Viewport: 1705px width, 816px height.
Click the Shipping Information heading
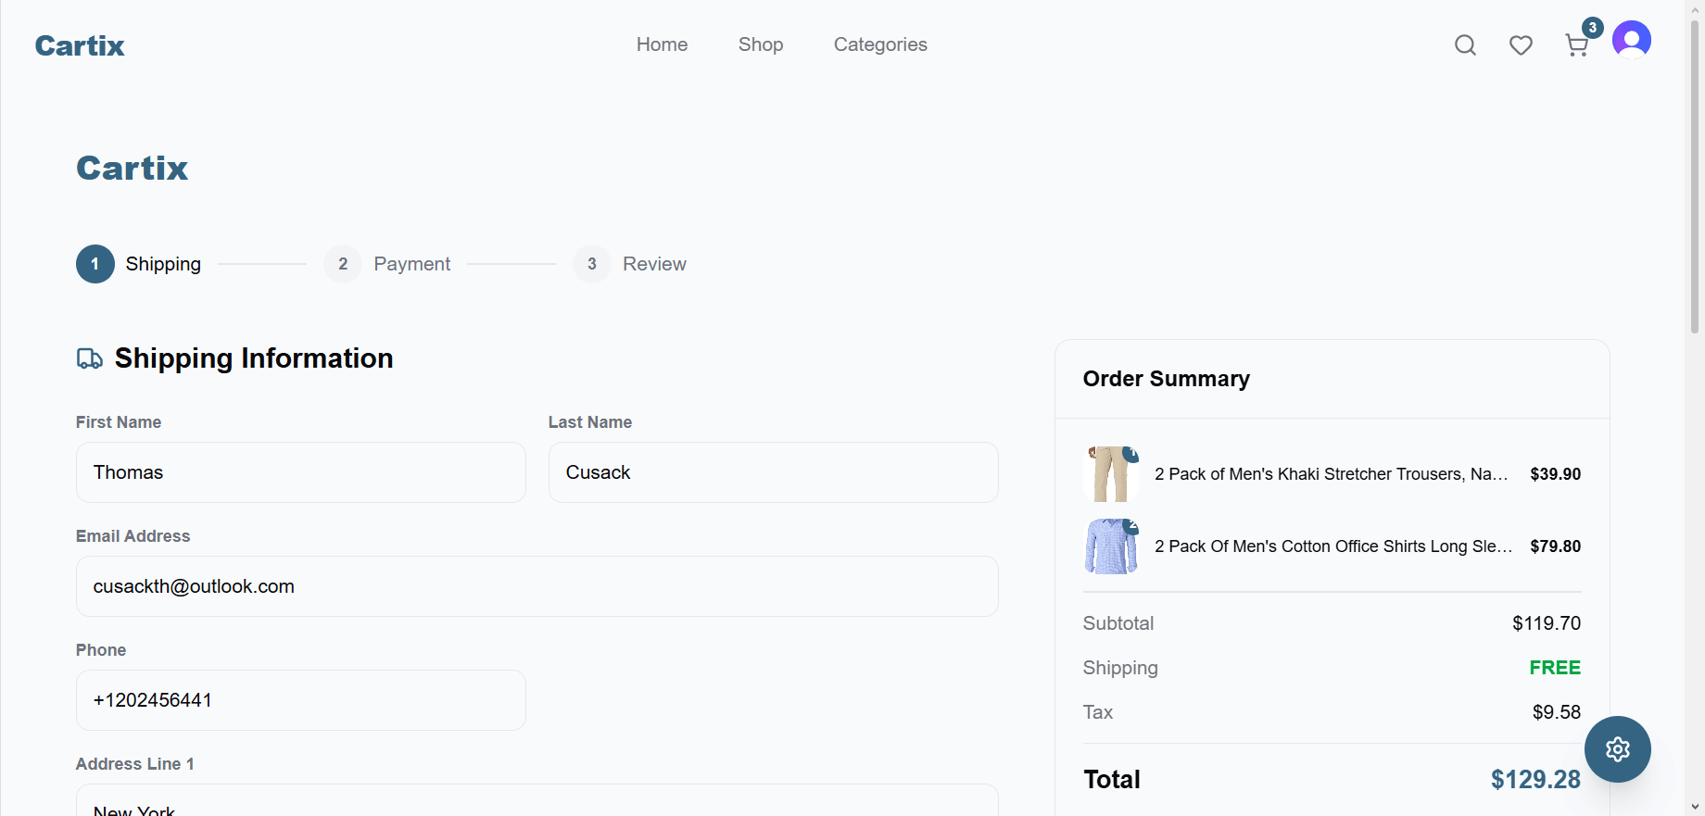pyautogui.click(x=254, y=358)
